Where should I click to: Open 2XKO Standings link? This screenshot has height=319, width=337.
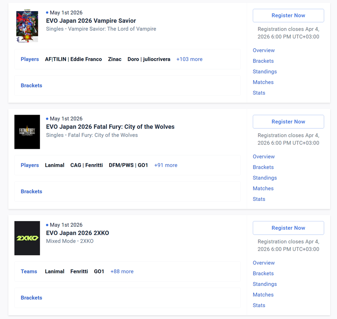point(265,284)
